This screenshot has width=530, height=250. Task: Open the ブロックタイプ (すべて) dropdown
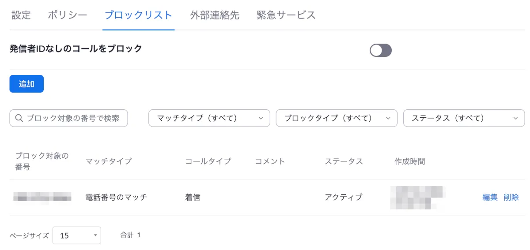[336, 118]
